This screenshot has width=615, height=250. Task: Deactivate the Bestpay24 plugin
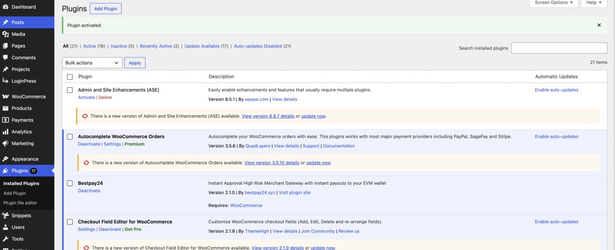pos(89,190)
